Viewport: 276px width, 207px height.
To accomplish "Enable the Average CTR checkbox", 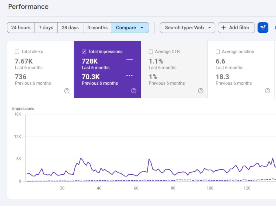I will pyautogui.click(x=151, y=51).
